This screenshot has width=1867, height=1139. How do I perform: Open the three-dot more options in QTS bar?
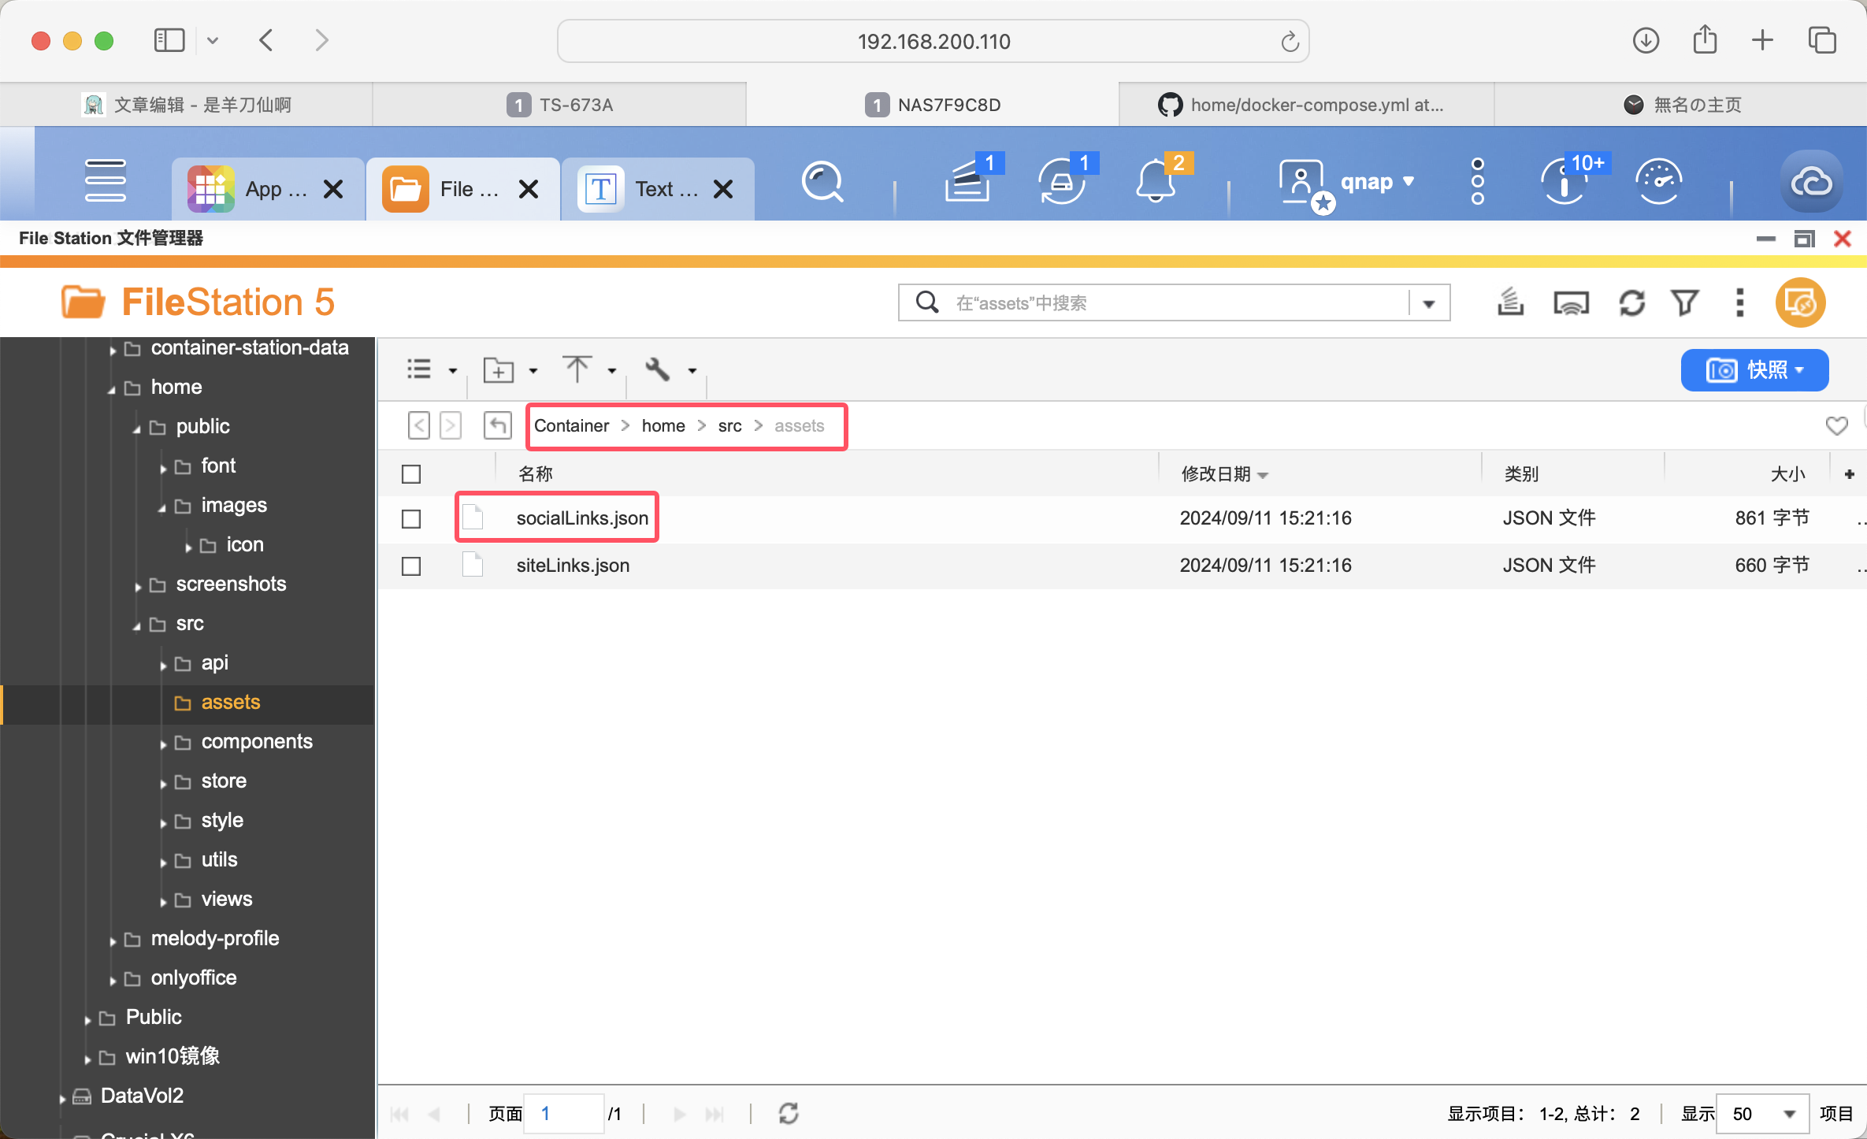tap(1478, 181)
